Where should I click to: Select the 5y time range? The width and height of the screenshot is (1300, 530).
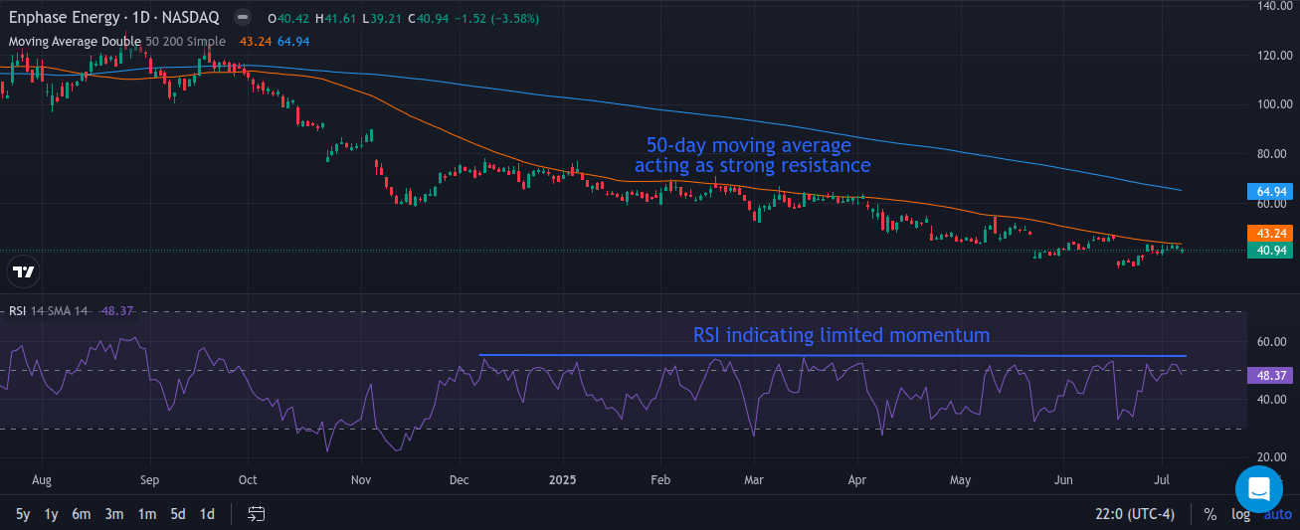coord(23,514)
